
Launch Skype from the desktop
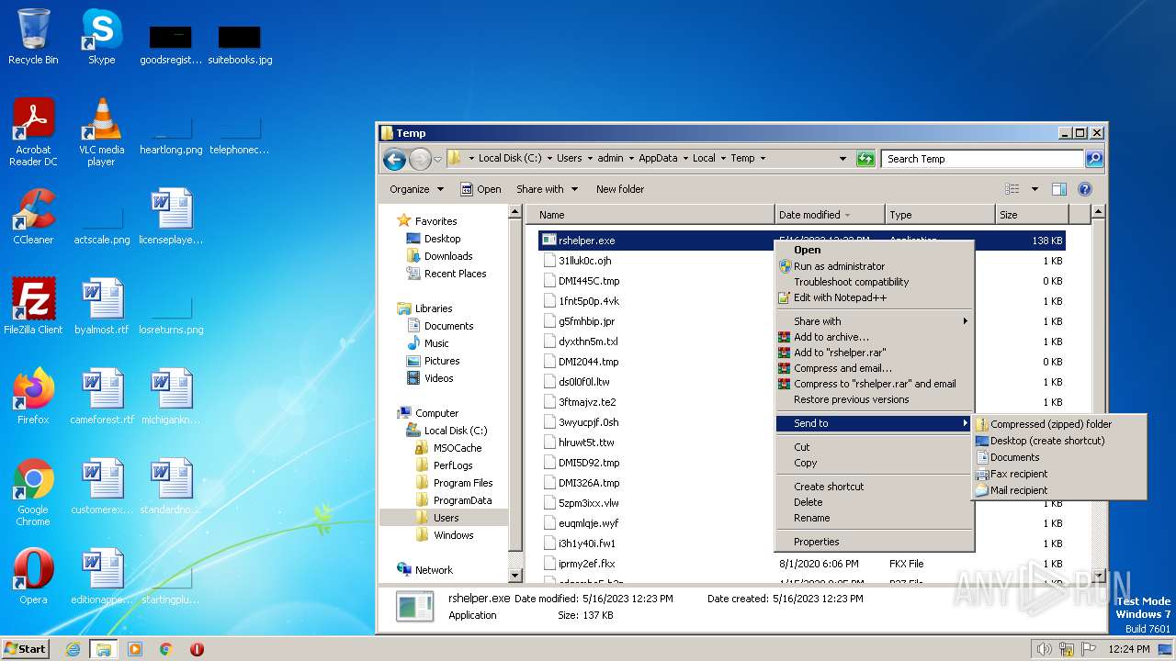tap(101, 37)
